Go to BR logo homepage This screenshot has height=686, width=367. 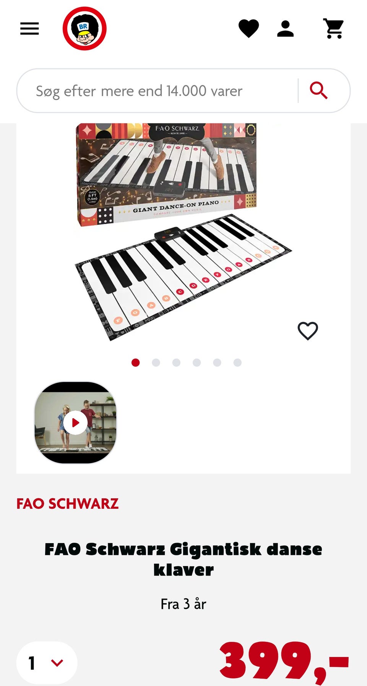(84, 29)
